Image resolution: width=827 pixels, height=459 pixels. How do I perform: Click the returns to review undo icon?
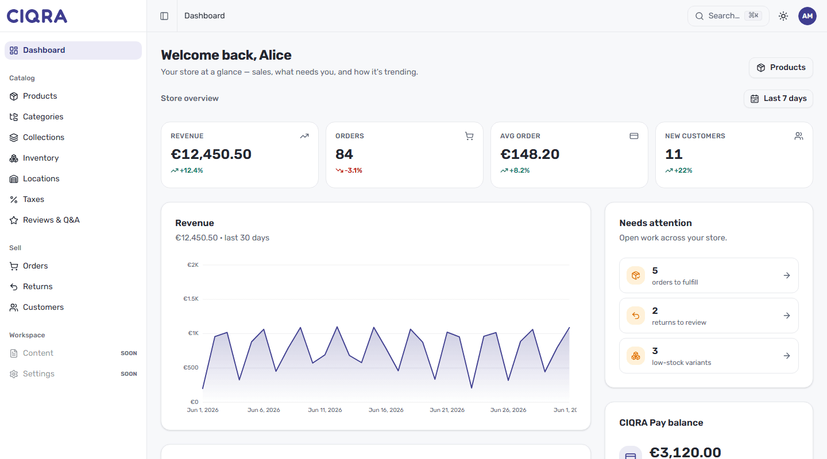pyautogui.click(x=636, y=316)
